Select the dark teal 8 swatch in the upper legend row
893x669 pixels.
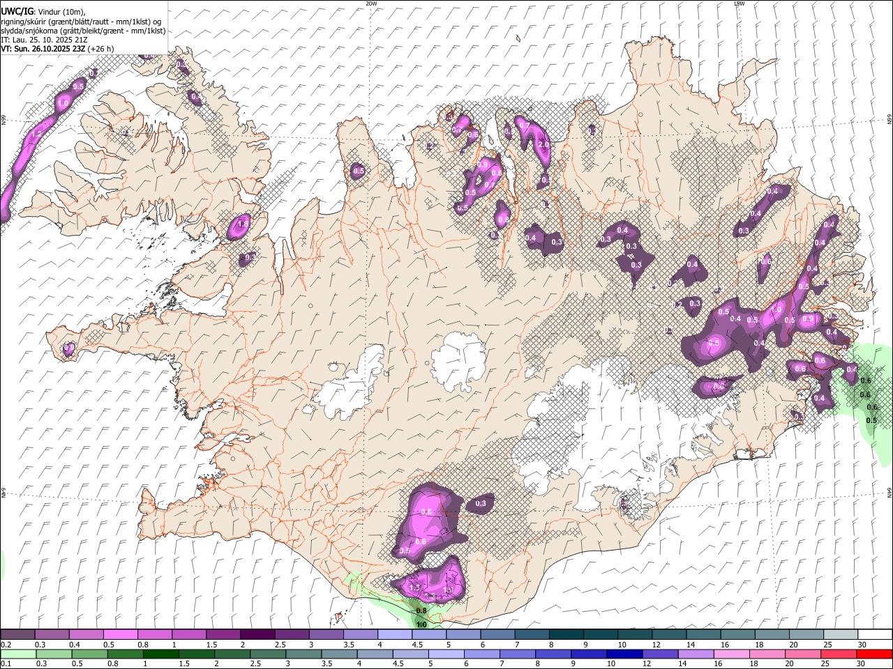click(x=566, y=634)
